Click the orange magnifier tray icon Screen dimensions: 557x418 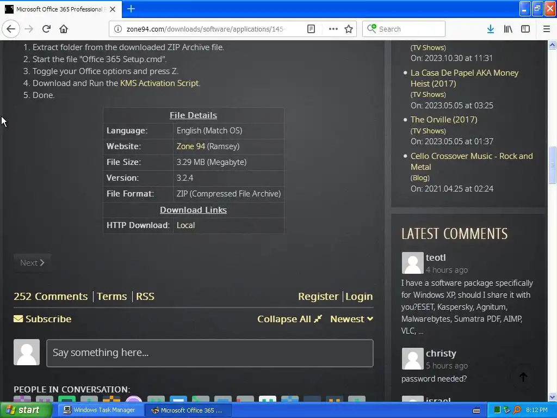click(517, 410)
